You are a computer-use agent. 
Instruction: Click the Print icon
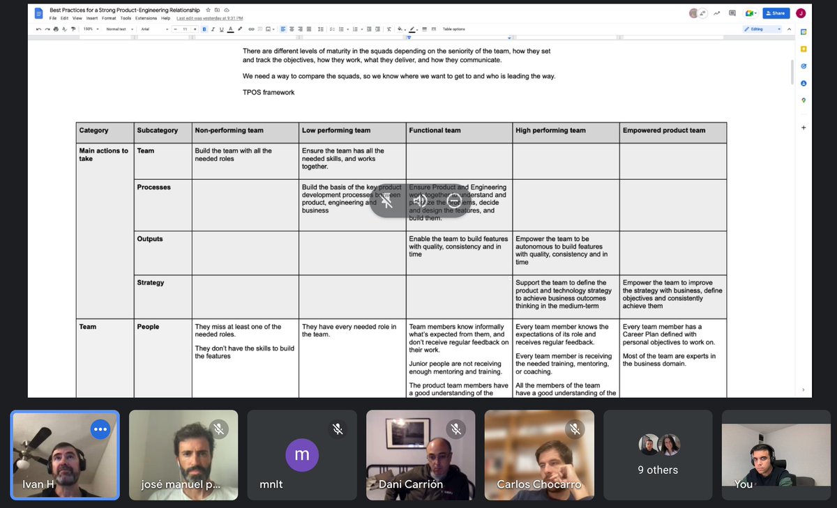tap(56, 29)
